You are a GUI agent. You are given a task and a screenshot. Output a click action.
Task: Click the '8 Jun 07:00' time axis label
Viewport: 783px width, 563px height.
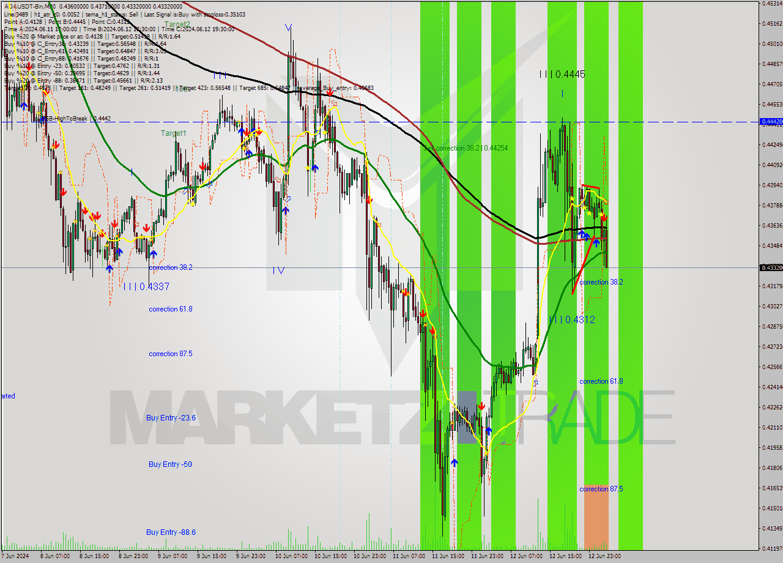pos(54,556)
